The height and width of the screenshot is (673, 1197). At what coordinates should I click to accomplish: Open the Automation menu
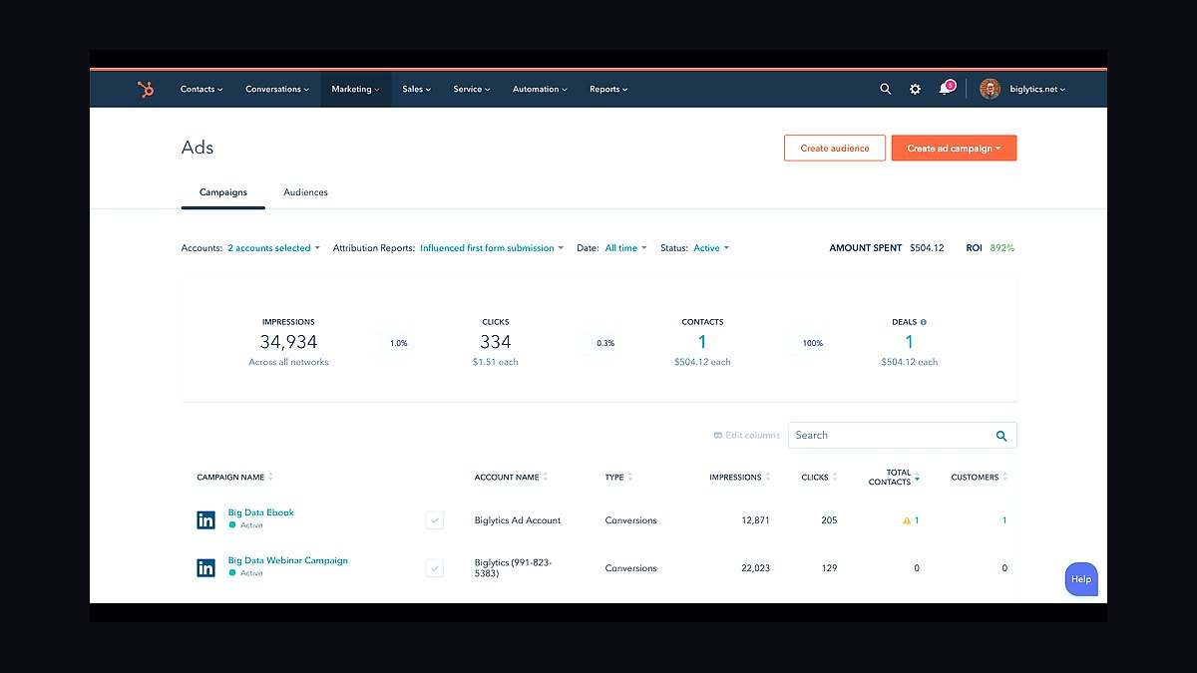(x=540, y=89)
